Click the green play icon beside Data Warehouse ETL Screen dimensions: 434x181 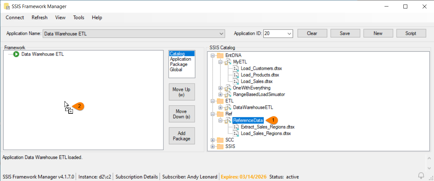[x=16, y=54]
